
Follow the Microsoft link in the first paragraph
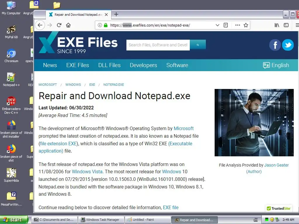[184, 128]
